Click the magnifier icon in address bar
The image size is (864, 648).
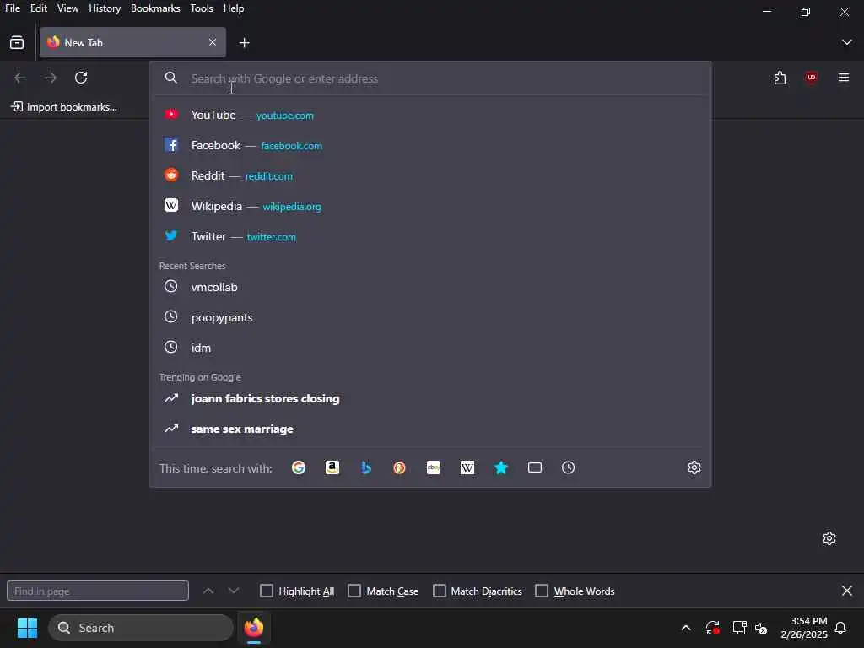(x=171, y=78)
